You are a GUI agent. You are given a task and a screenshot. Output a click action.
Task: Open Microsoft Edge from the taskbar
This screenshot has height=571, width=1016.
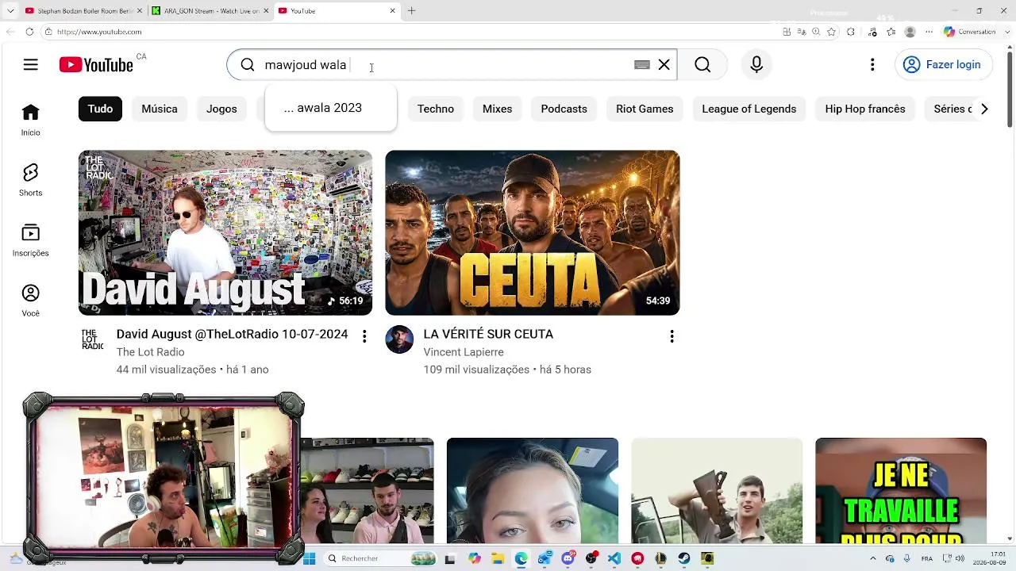521,558
